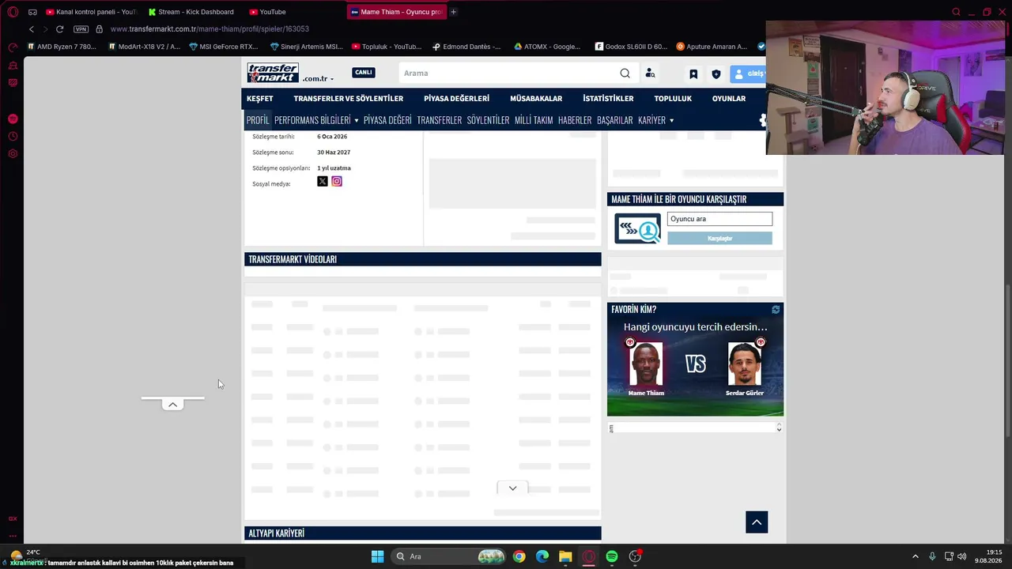Viewport: 1012px width, 569px height.
Task: Open Aputure Amaran bookmark
Action: 712,47
